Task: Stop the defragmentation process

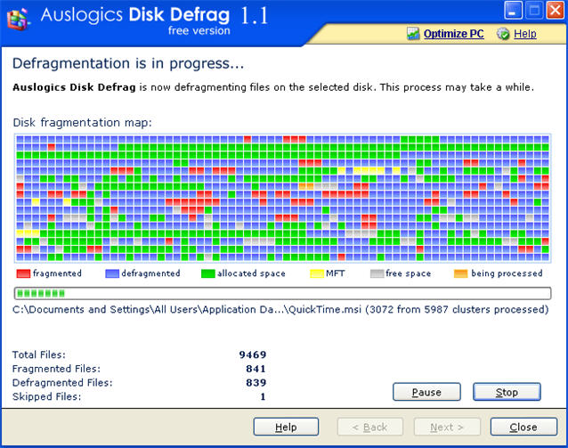Action: click(x=507, y=392)
